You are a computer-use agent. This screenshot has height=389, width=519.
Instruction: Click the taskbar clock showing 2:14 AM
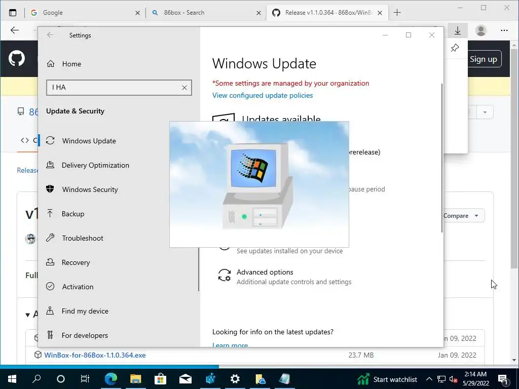pos(475,379)
